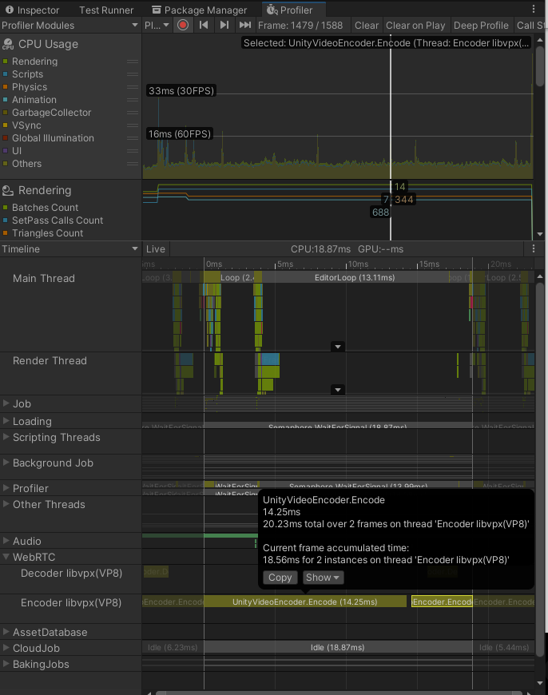Toggle Clear on Play
Screen dimensions: 548x695
point(415,26)
